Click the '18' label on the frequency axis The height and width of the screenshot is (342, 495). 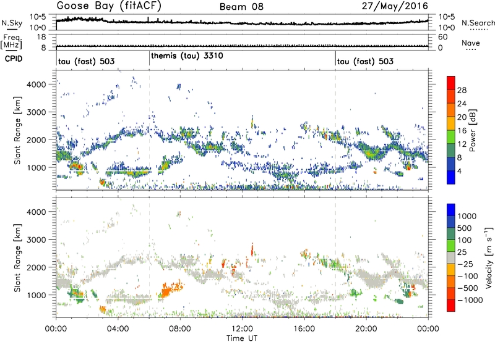click(x=41, y=37)
